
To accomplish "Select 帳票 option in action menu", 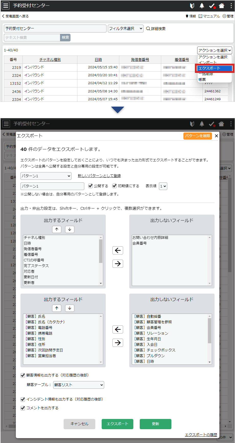I will 215,80.
